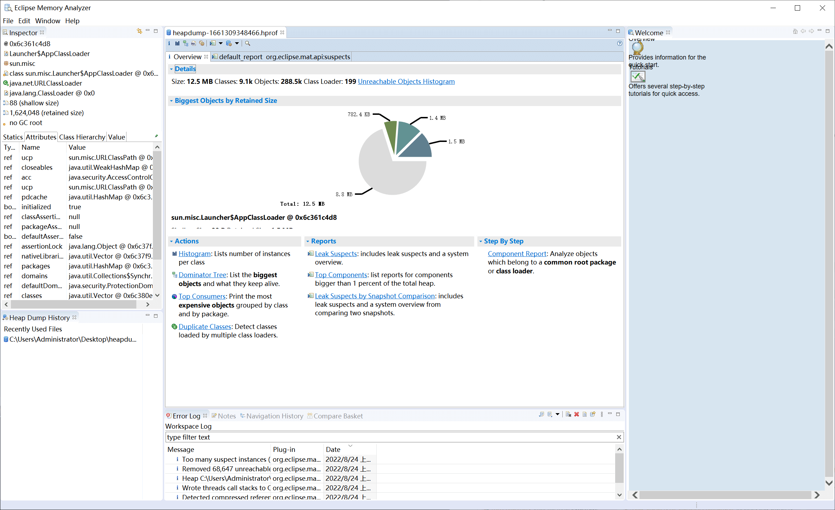Sort the Error Log by the Date column
The width and height of the screenshot is (835, 510).
[350, 449]
